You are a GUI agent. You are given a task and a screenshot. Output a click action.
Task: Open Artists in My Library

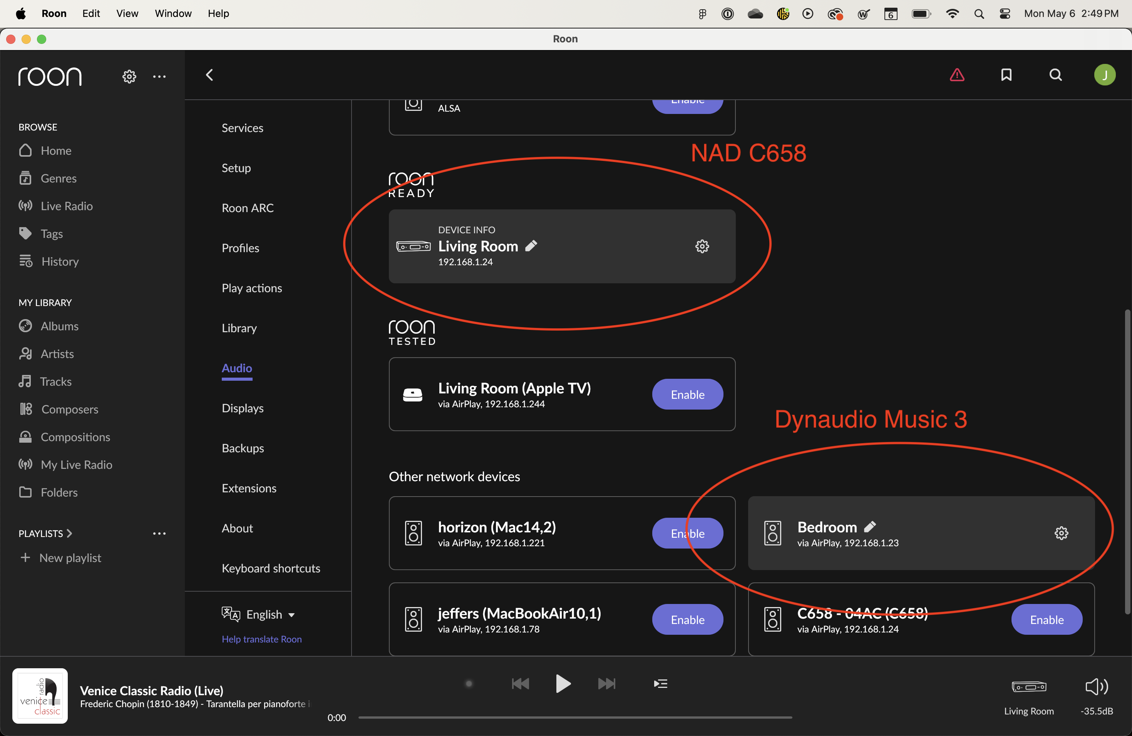click(46, 354)
